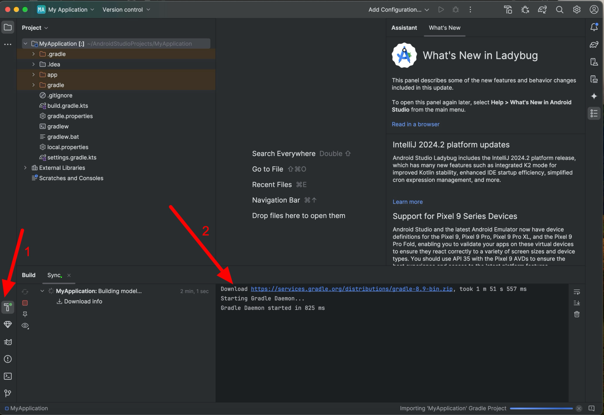The height and width of the screenshot is (415, 604).
Task: Open the Gemini sparkle icon panel
Action: (x=594, y=96)
